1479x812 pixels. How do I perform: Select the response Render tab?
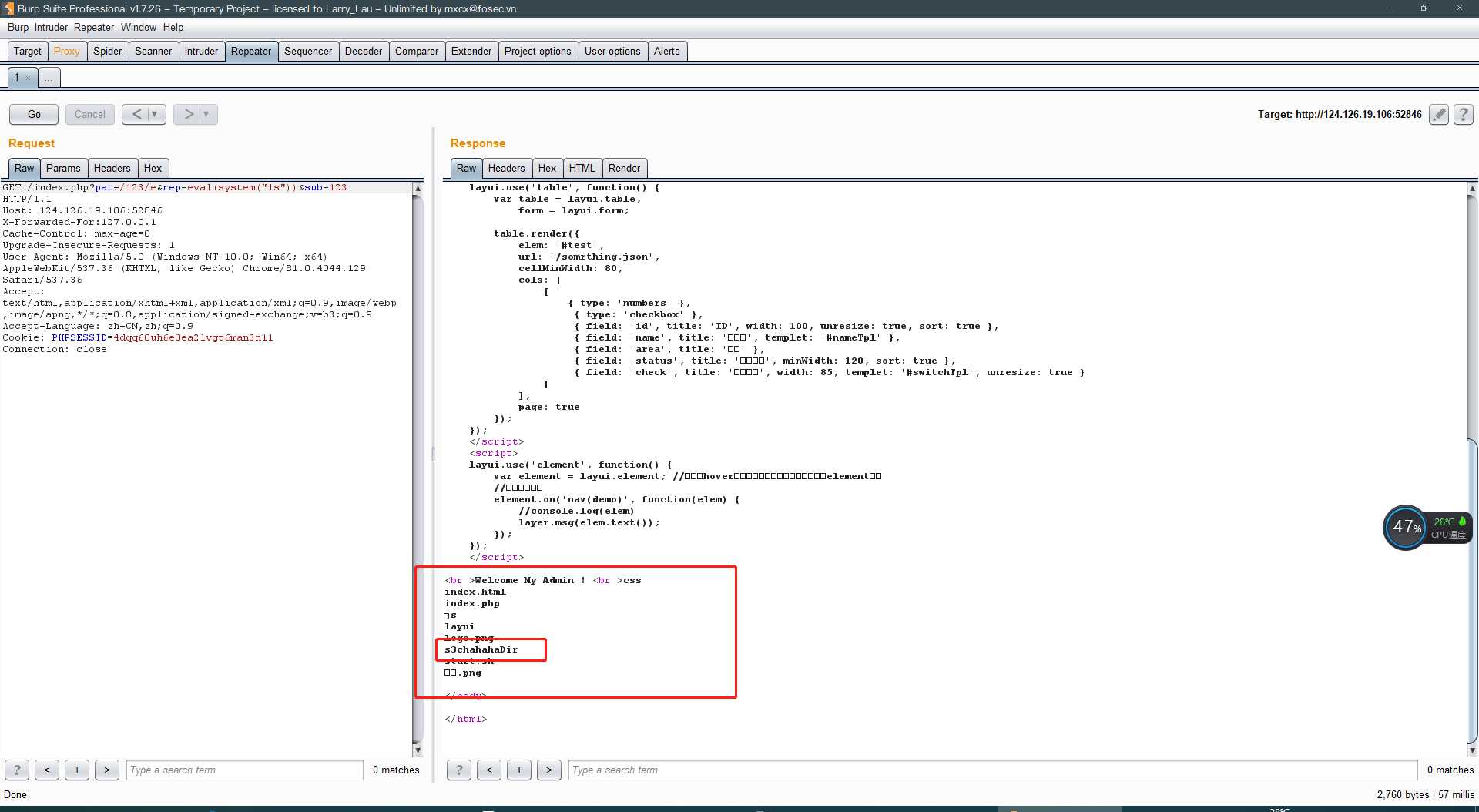(624, 168)
